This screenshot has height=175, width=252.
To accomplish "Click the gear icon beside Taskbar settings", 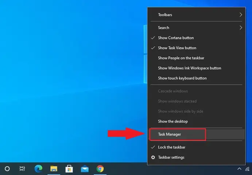I will coord(153,157).
